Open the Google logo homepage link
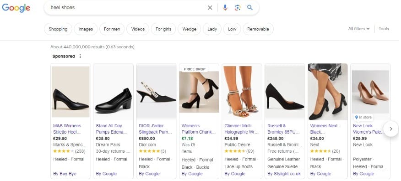Screen dimensions: 401x181 pyautogui.click(x=16, y=8)
